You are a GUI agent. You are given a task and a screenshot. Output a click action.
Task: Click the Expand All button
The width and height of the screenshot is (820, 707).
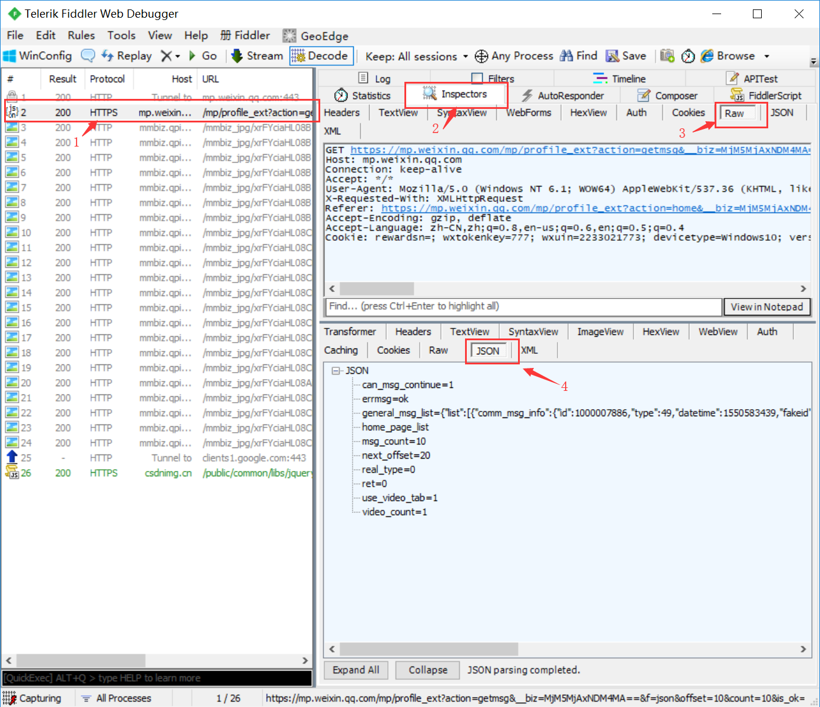point(356,670)
